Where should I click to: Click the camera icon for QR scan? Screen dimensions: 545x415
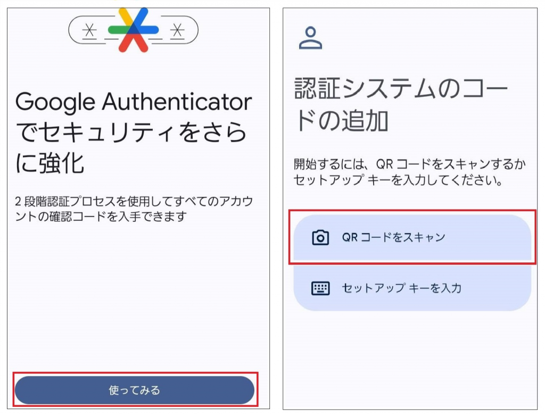pos(320,238)
